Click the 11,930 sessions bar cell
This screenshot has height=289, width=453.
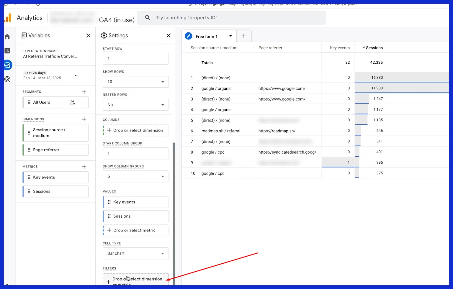(402, 88)
